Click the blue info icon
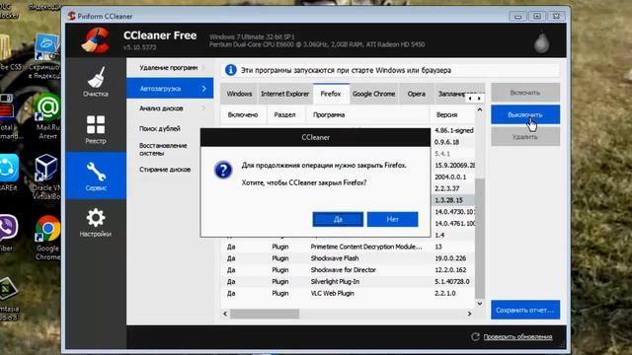This screenshot has height=355, width=632. (x=230, y=70)
